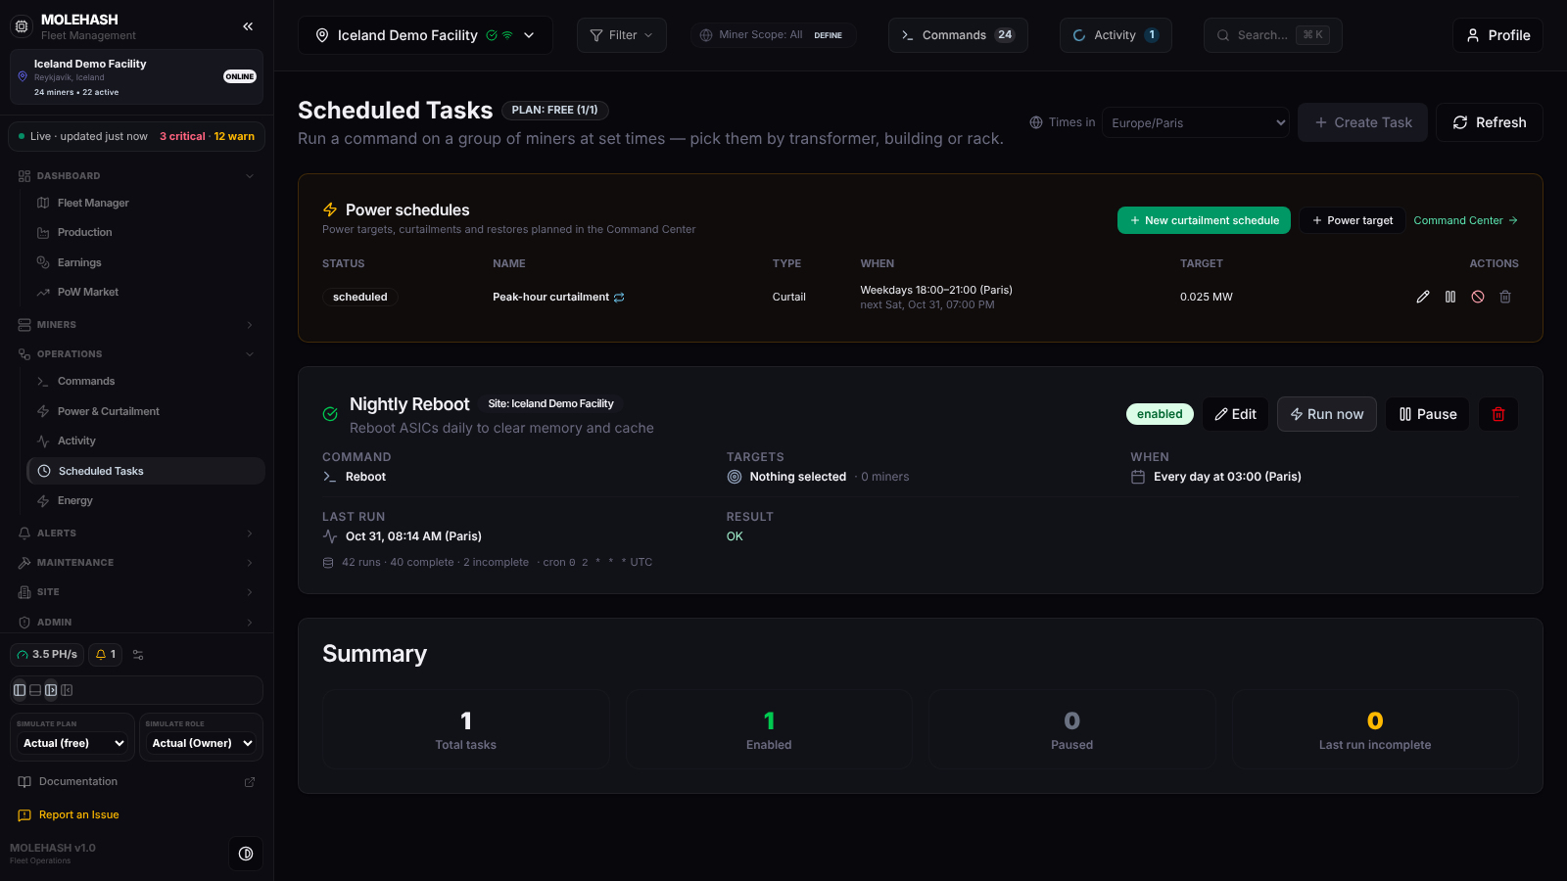Click the globe icon beside Times in
This screenshot has width=1567, height=881.
click(x=1036, y=122)
